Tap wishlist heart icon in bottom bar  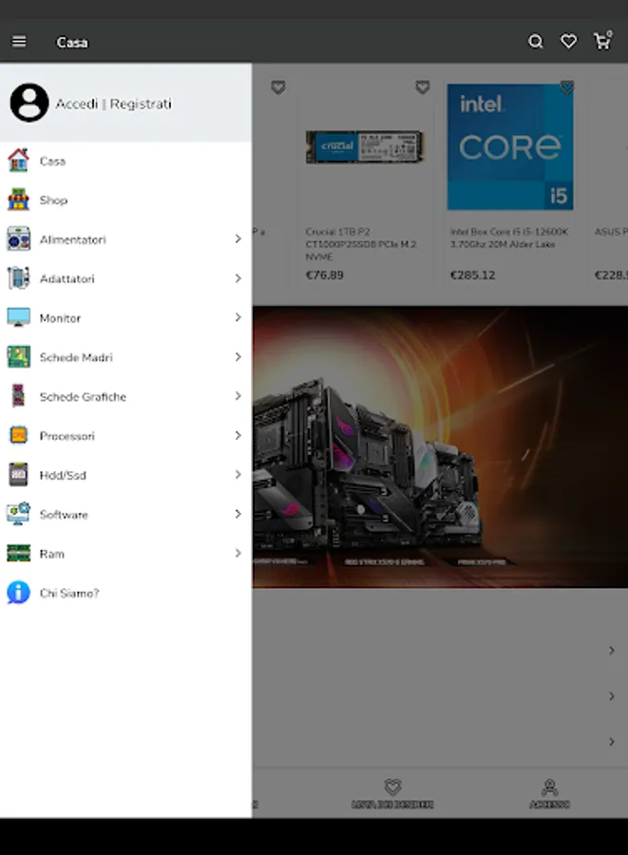point(392,787)
